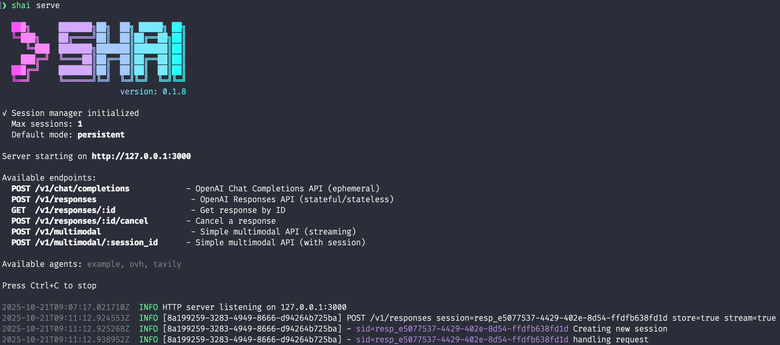Click the pink chevron in the SHAI logo
This screenshot has height=345, width=780.
(x=30, y=52)
